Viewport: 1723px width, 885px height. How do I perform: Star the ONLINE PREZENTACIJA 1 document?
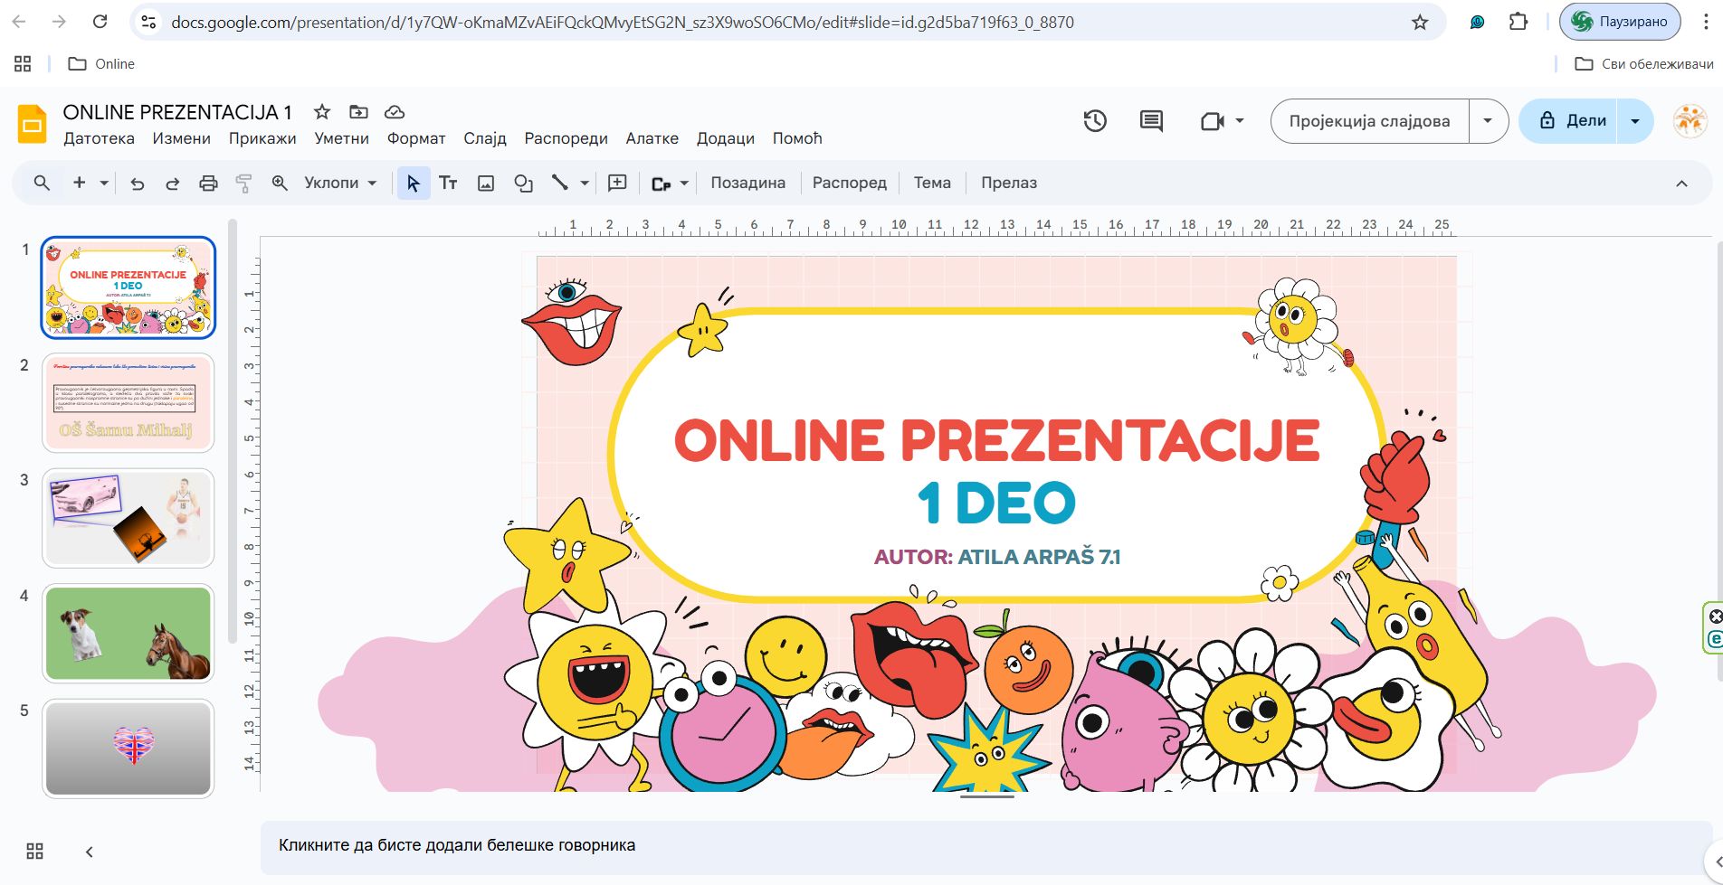[x=321, y=112]
